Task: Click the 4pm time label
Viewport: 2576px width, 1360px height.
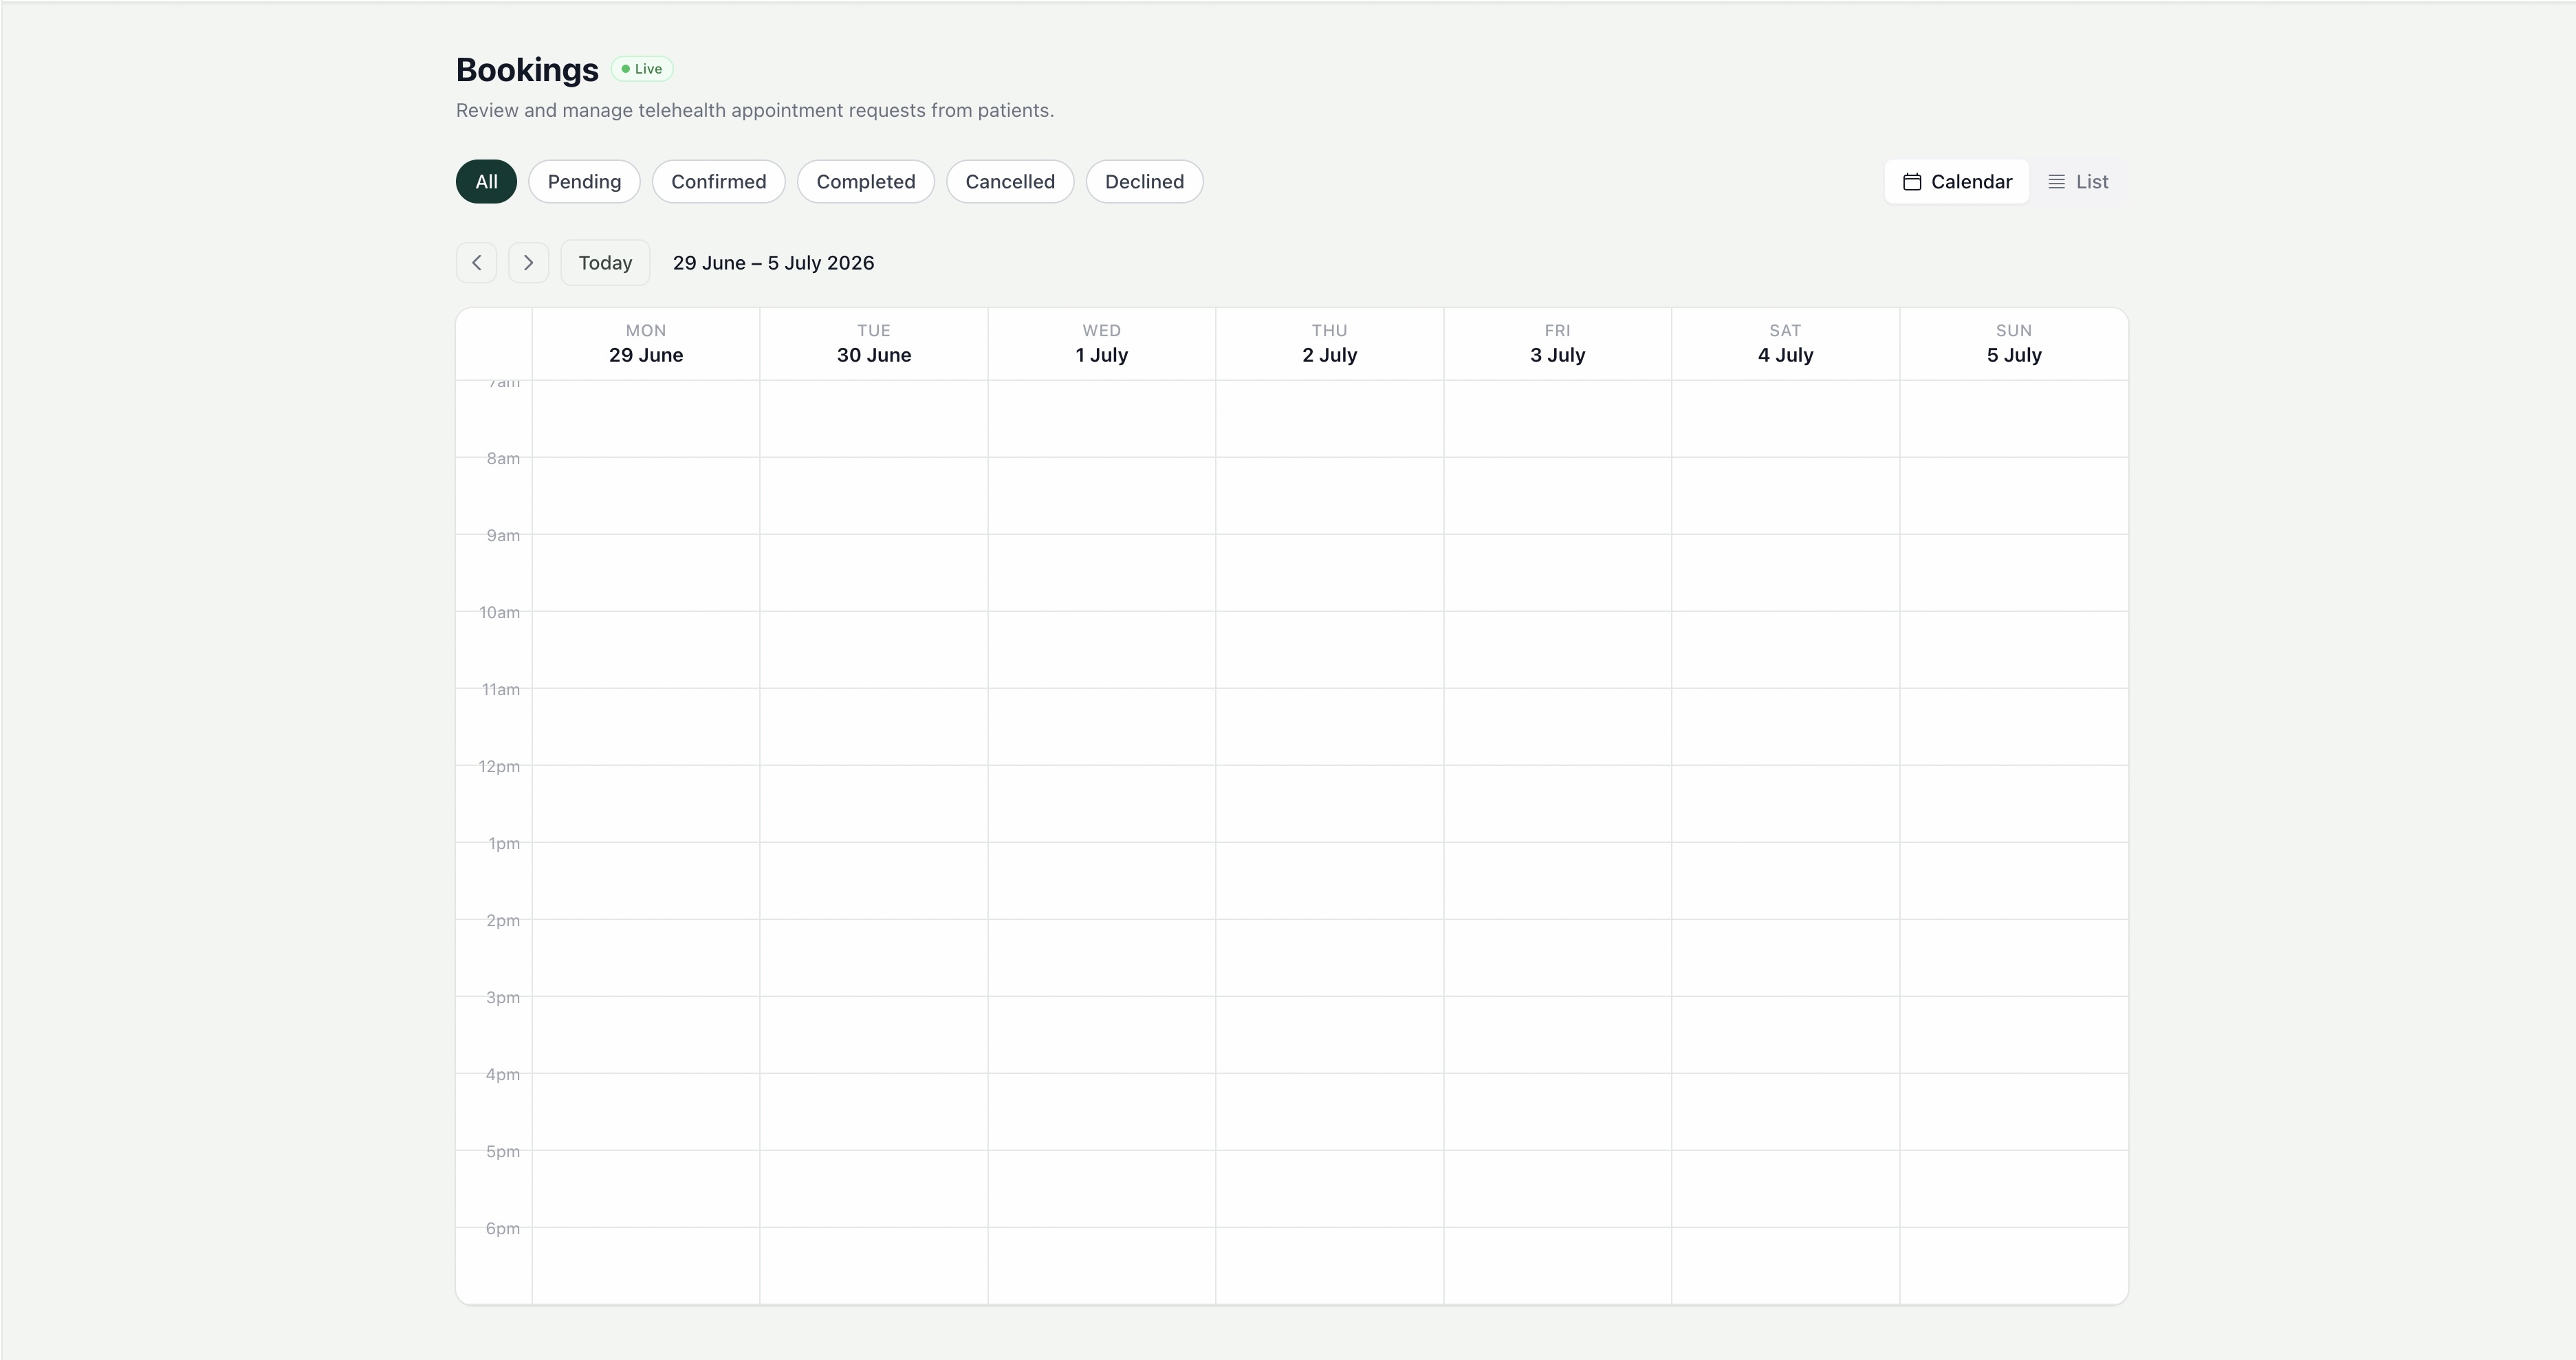Action: [x=503, y=1075]
